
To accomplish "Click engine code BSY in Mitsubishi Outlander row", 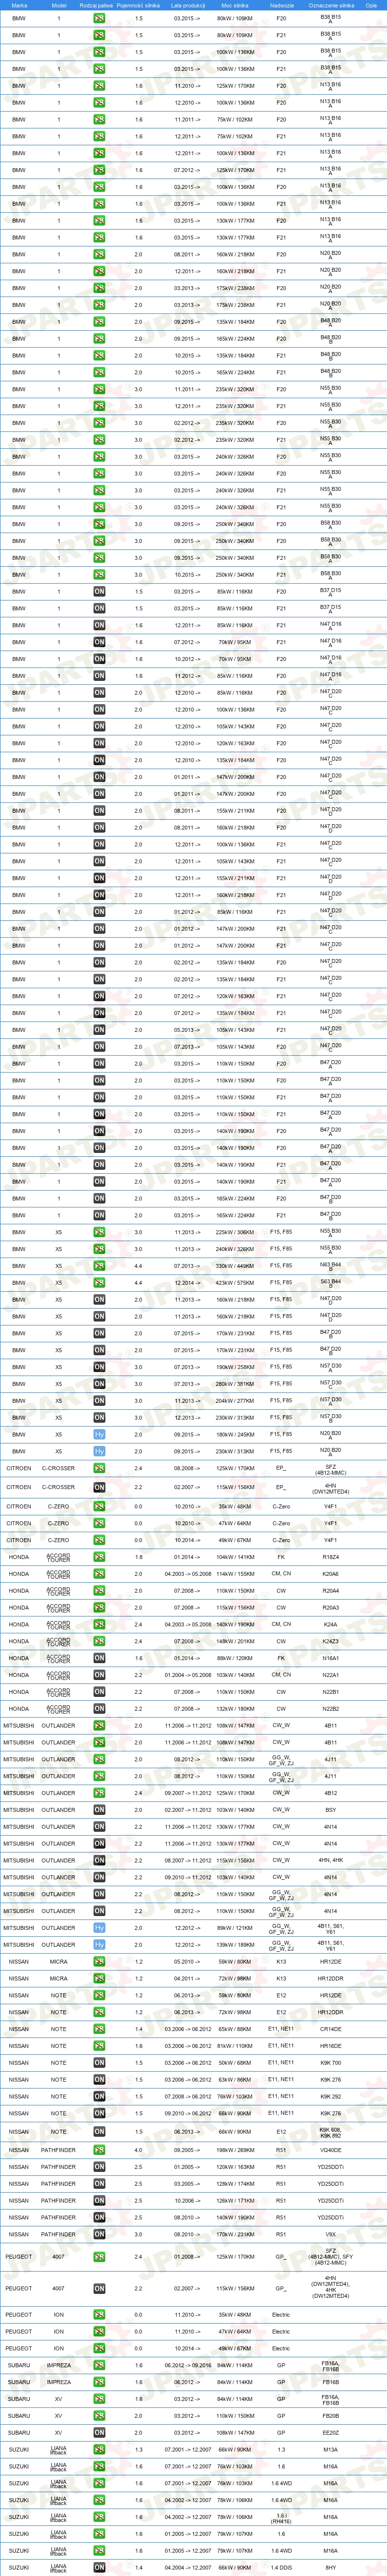I will coord(330,1810).
